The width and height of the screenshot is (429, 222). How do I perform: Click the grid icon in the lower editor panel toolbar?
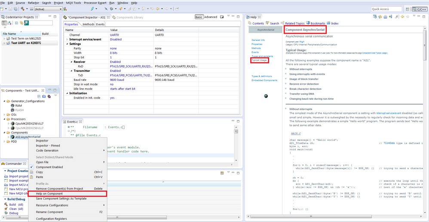point(222,173)
